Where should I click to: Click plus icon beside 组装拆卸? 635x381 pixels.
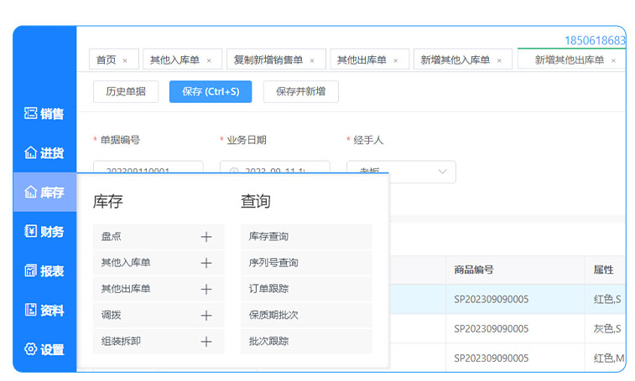[206, 342]
